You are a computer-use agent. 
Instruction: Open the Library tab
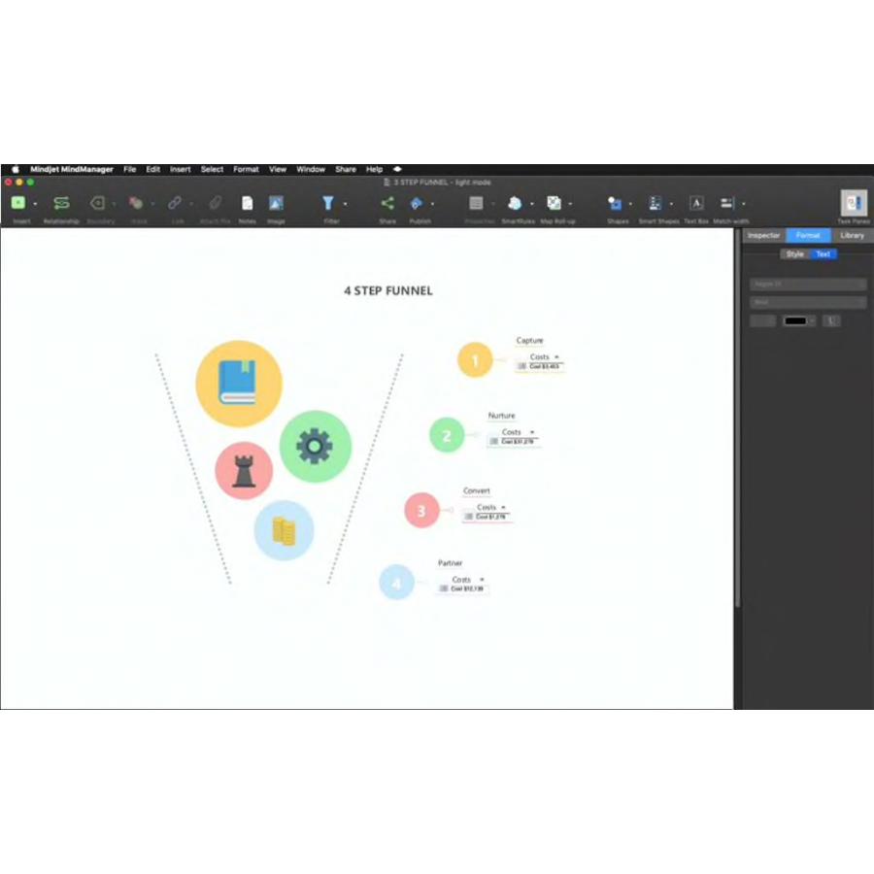[x=852, y=235]
